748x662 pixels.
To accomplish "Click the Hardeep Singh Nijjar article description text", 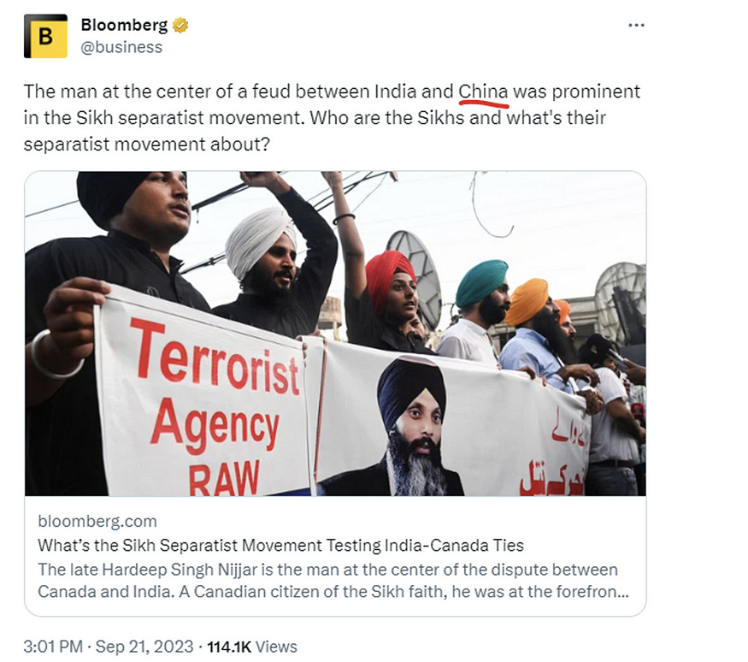I will click(x=333, y=581).
